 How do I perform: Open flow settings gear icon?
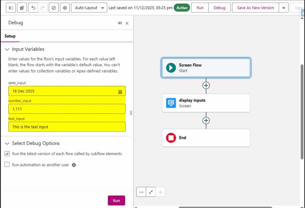tap(65, 8)
